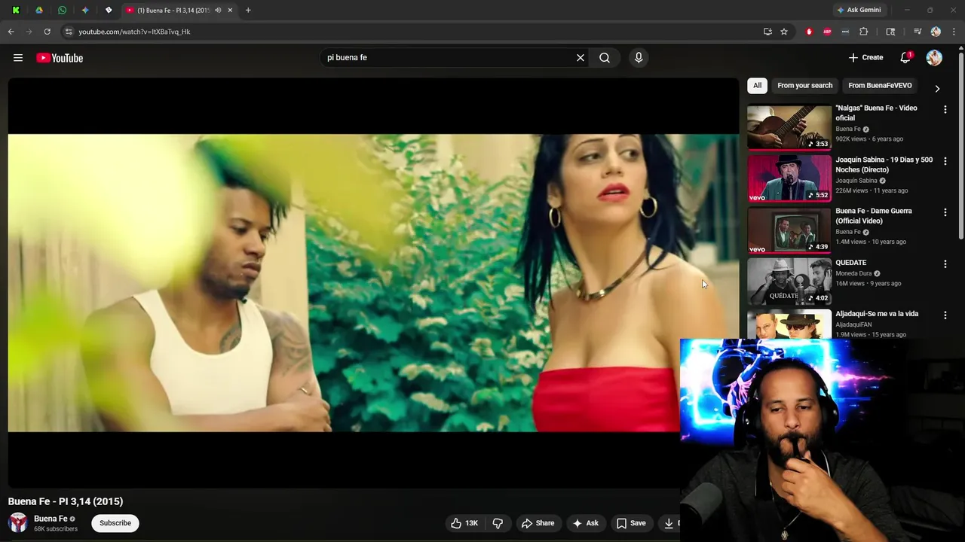Viewport: 965px width, 542px height.
Task: Like the video (13K)
Action: (x=464, y=523)
